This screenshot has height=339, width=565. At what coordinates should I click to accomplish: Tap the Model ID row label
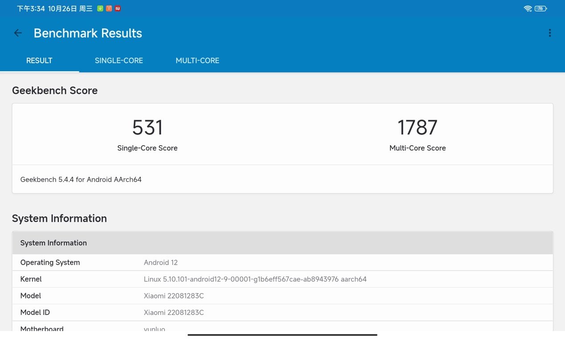tap(35, 313)
